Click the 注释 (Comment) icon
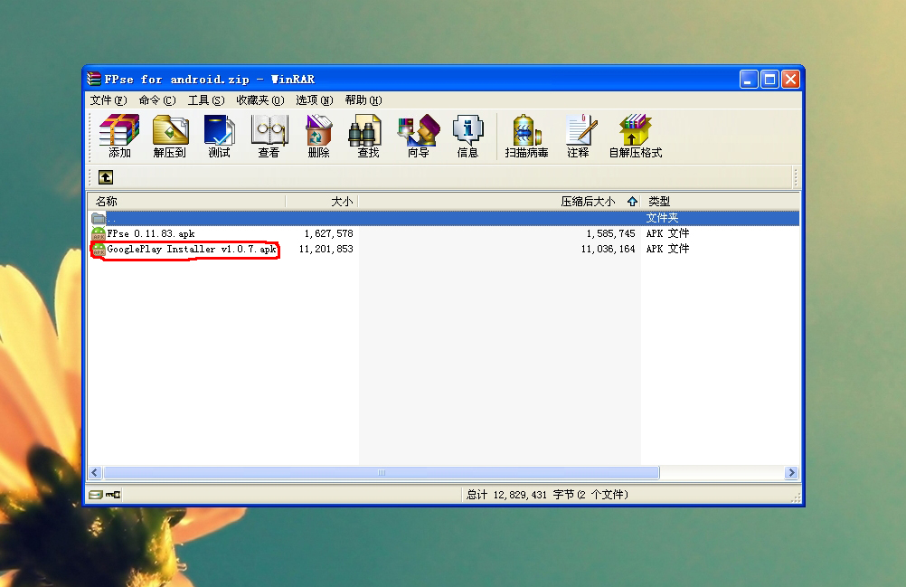The width and height of the screenshot is (906, 587). pos(579,137)
